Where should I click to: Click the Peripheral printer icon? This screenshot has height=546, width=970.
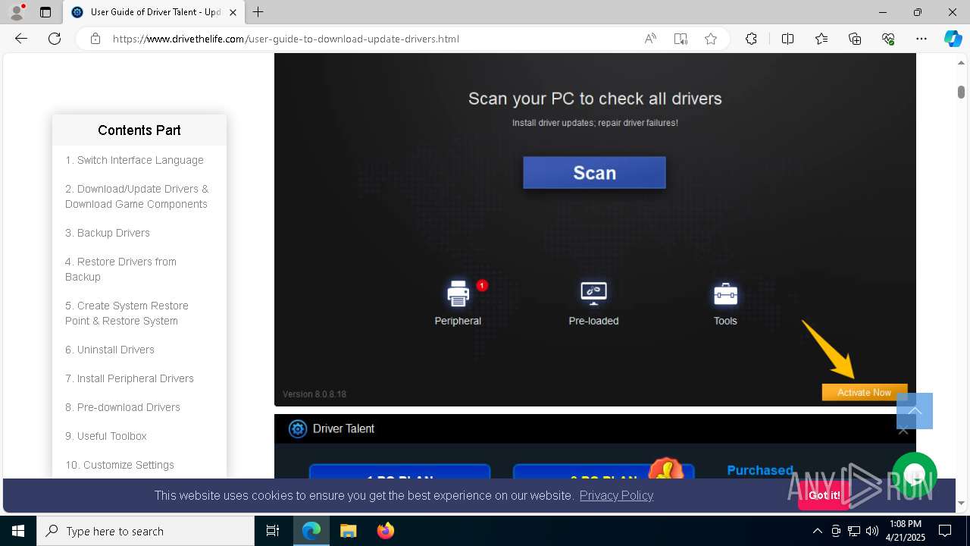[458, 293]
